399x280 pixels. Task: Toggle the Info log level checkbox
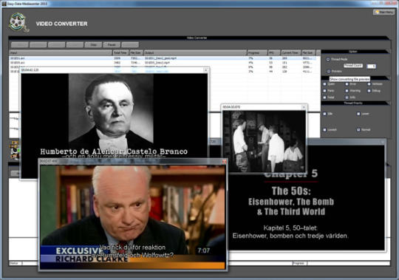[347, 97]
